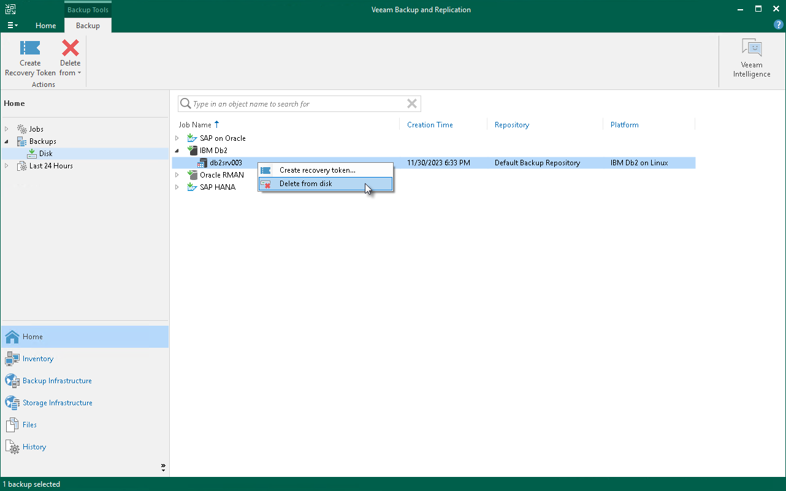Image resolution: width=786 pixels, height=491 pixels.
Task: Open the Files view icon
Action: pyautogui.click(x=12, y=425)
